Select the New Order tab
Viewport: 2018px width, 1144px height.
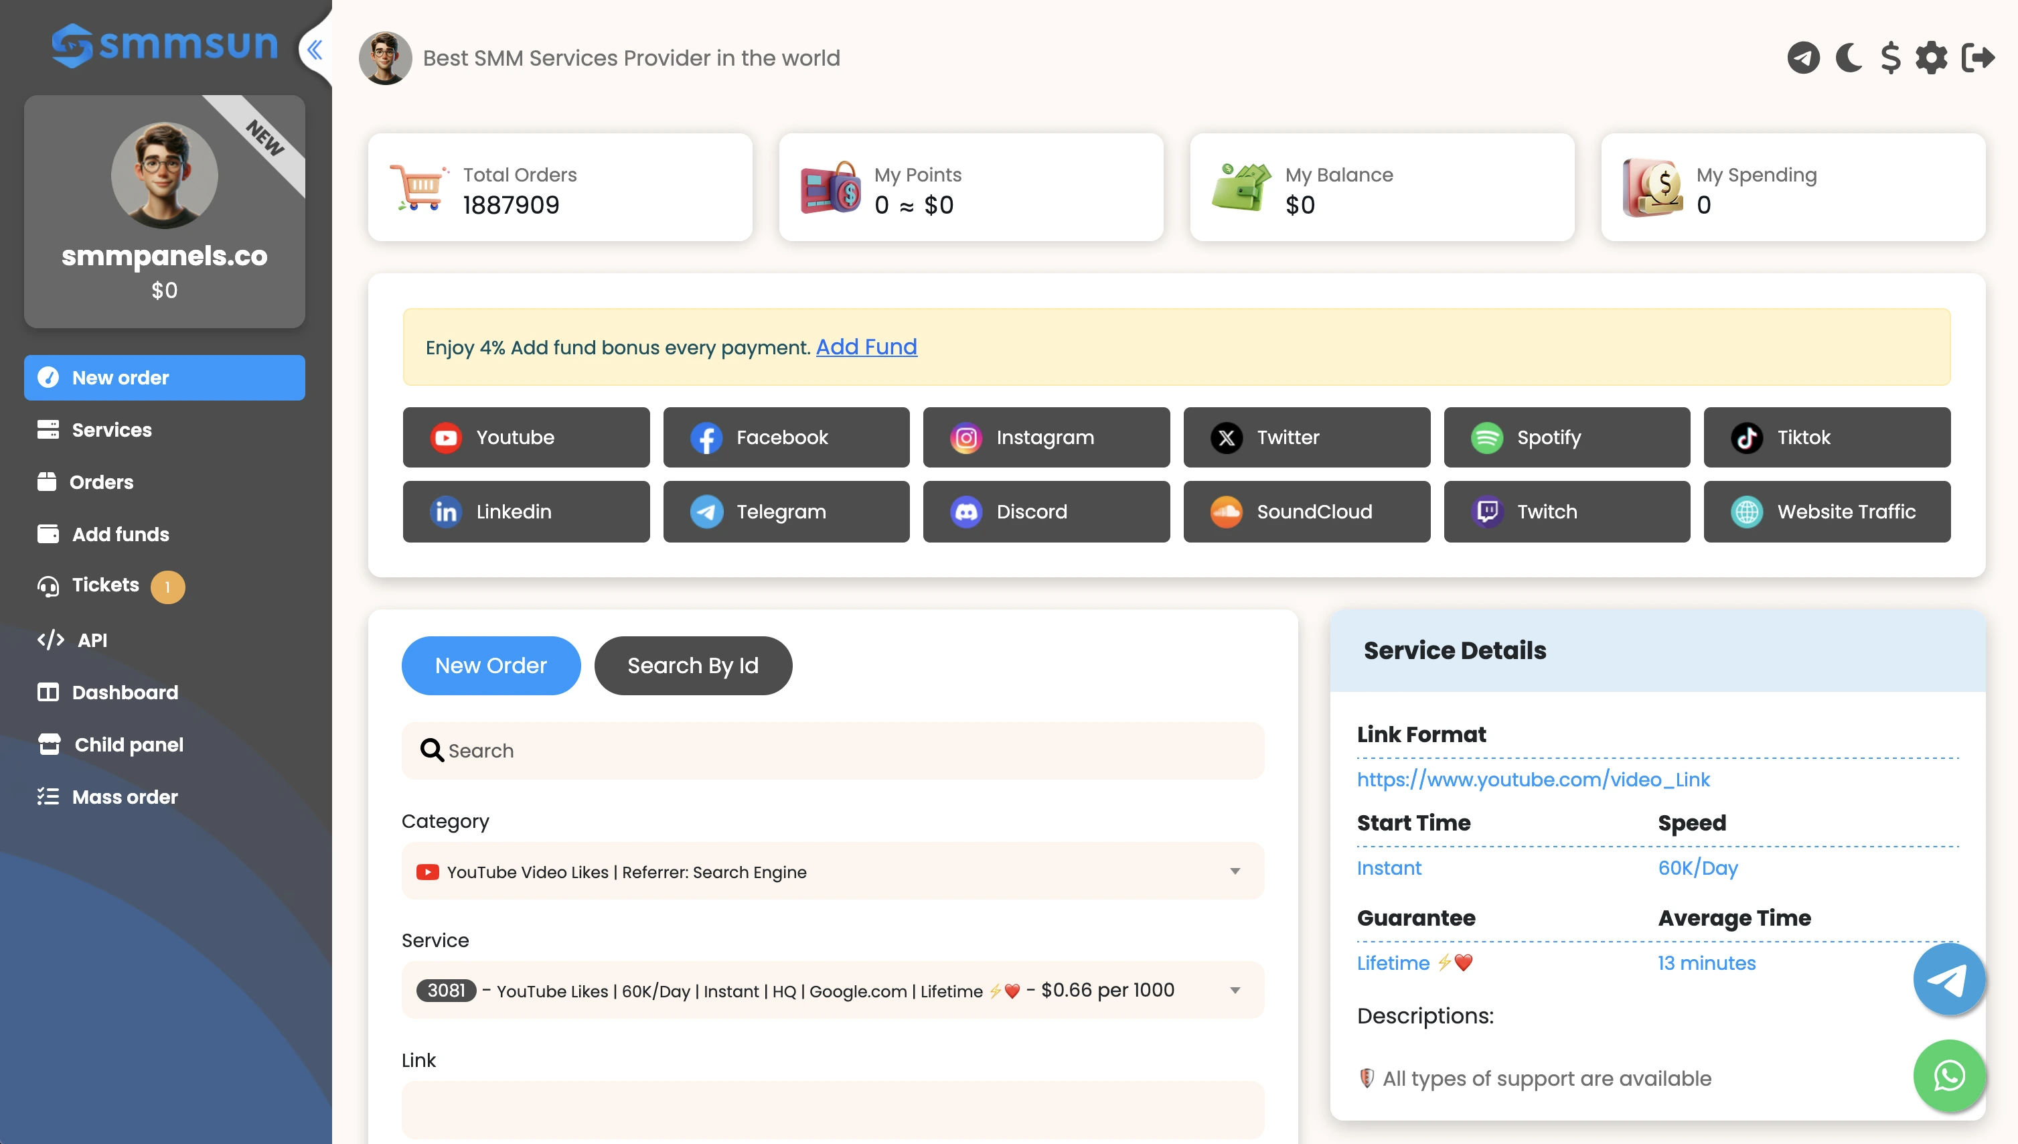[x=491, y=666]
